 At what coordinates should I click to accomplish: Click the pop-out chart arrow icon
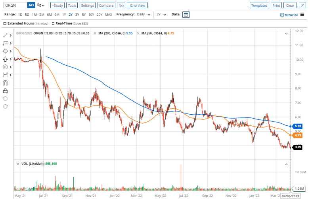302,5
